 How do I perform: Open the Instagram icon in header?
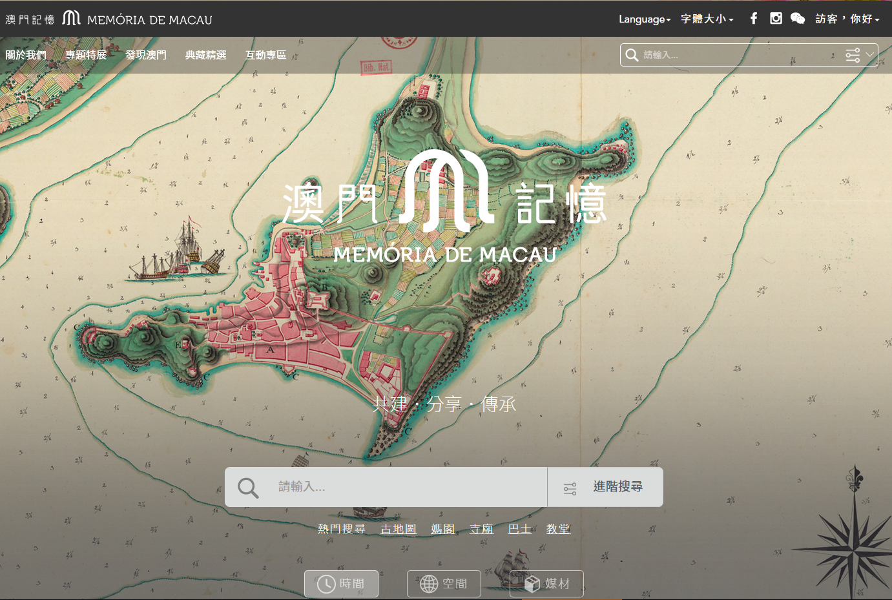[x=776, y=18]
